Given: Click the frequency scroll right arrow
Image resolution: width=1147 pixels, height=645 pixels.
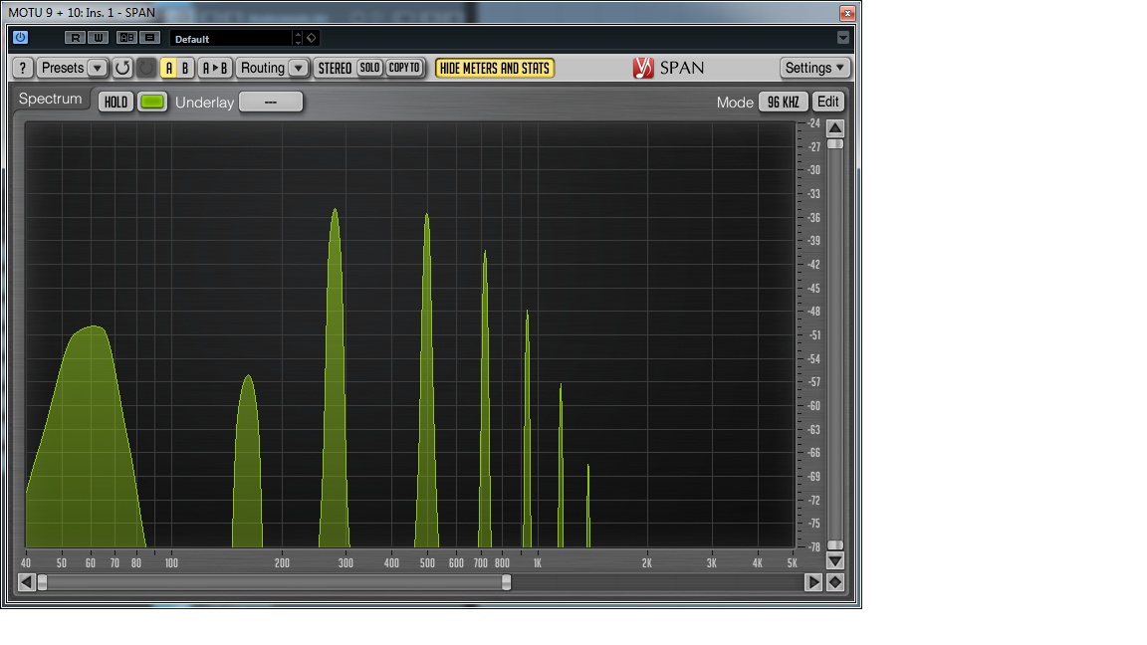Looking at the screenshot, I should pyautogui.click(x=812, y=582).
